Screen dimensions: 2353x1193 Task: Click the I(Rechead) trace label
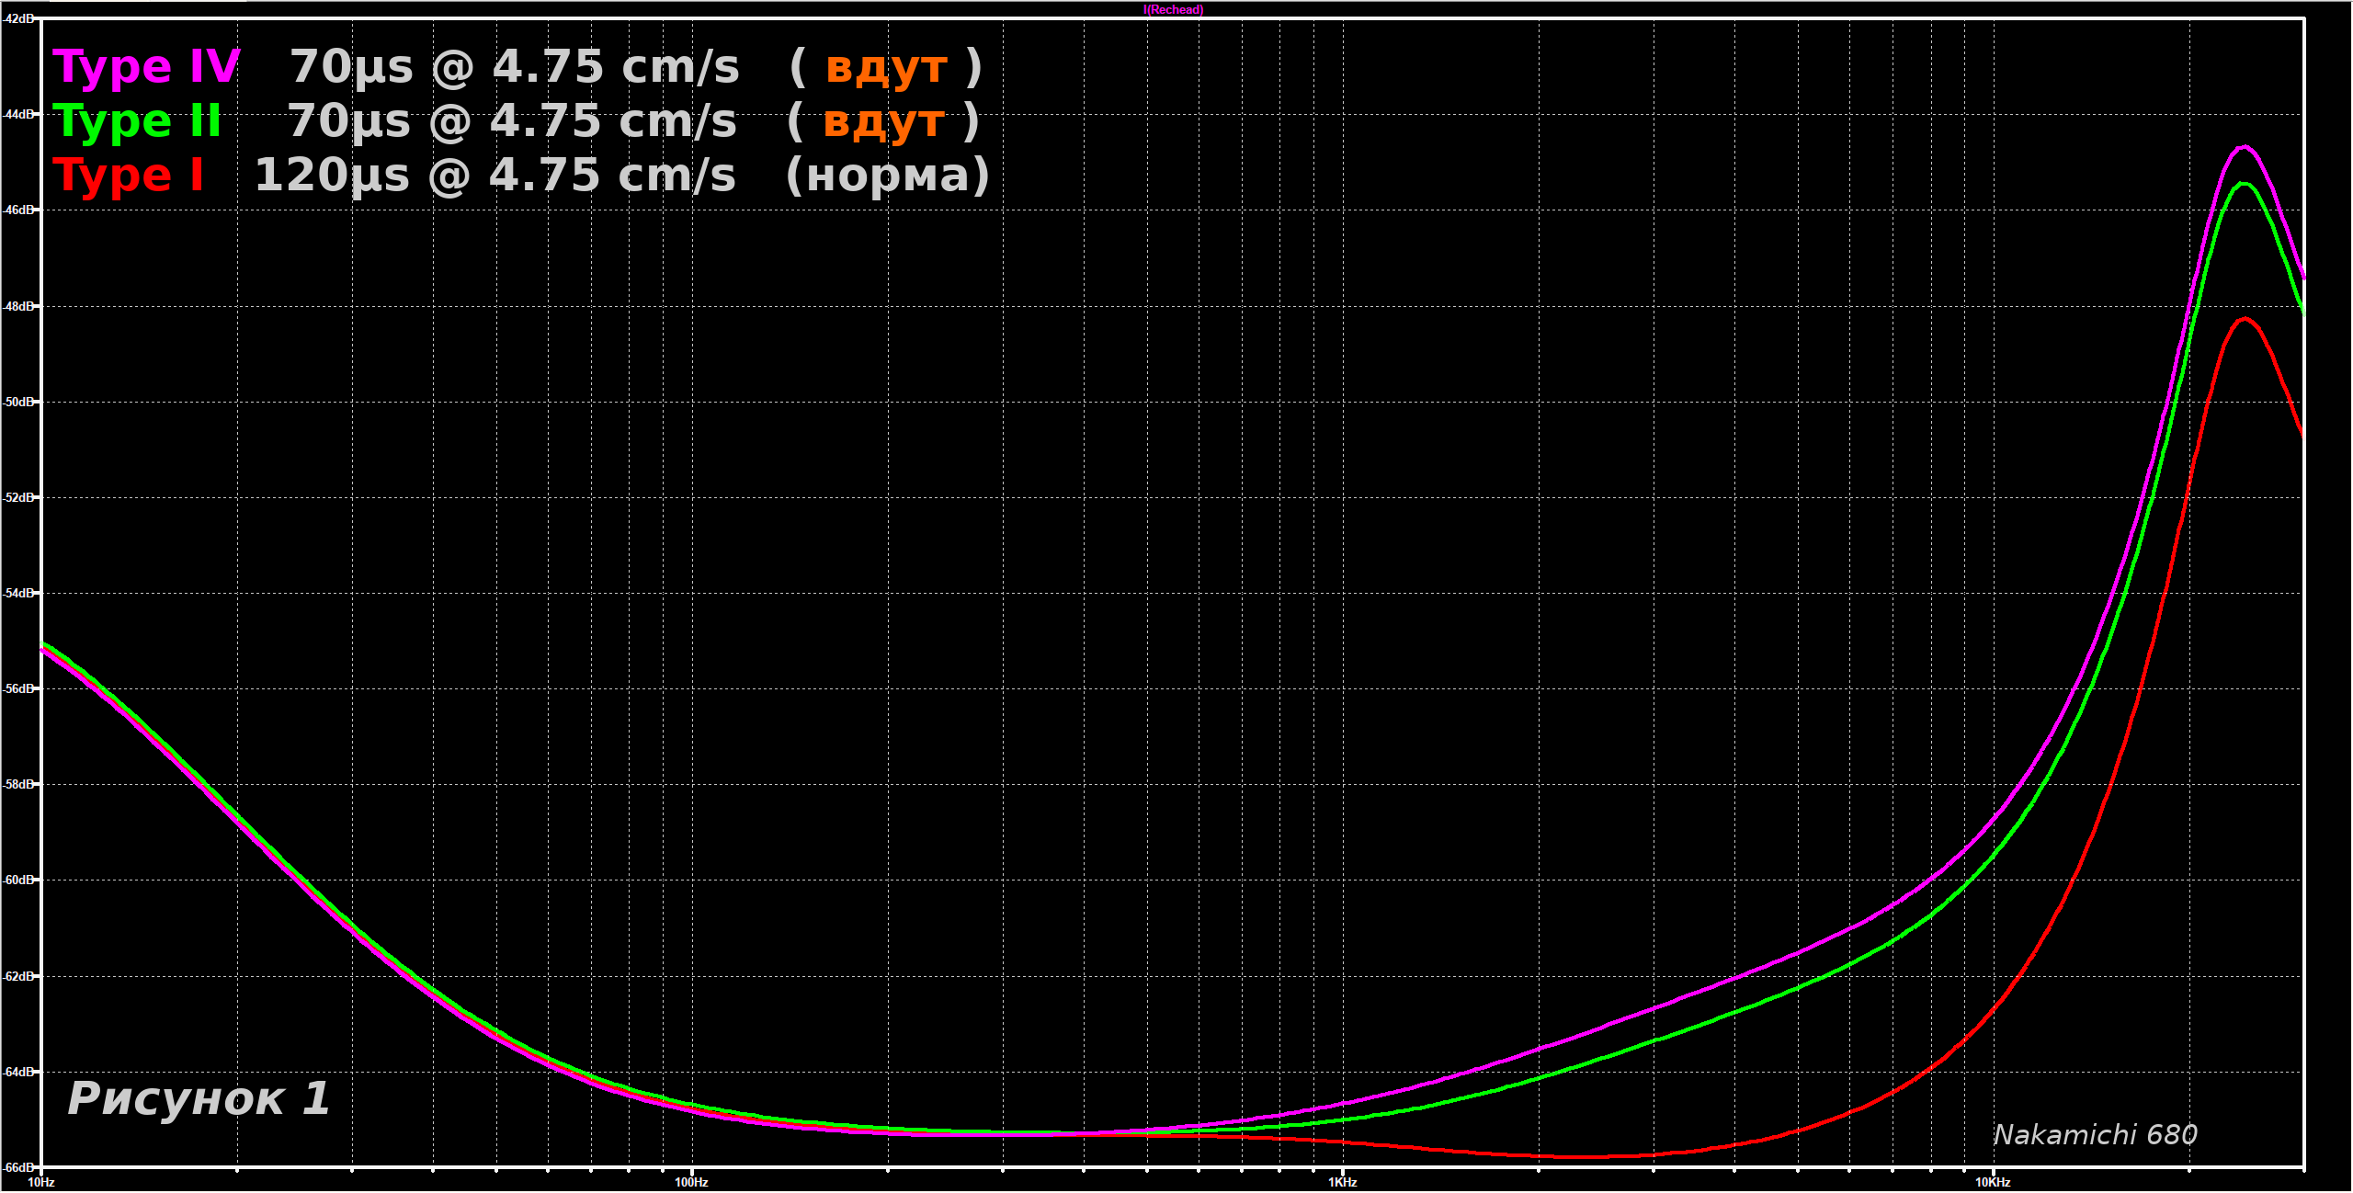coord(1173,10)
